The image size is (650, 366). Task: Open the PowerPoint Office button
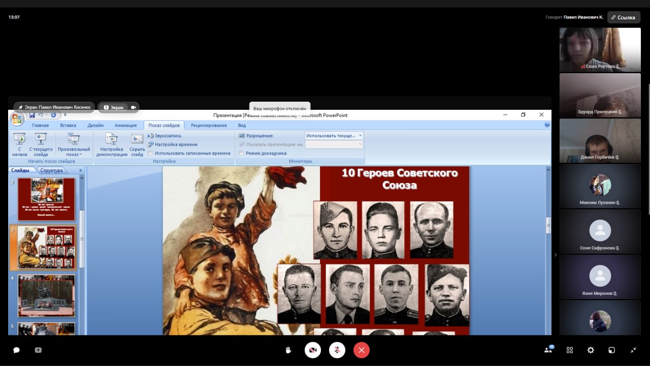[x=17, y=119]
